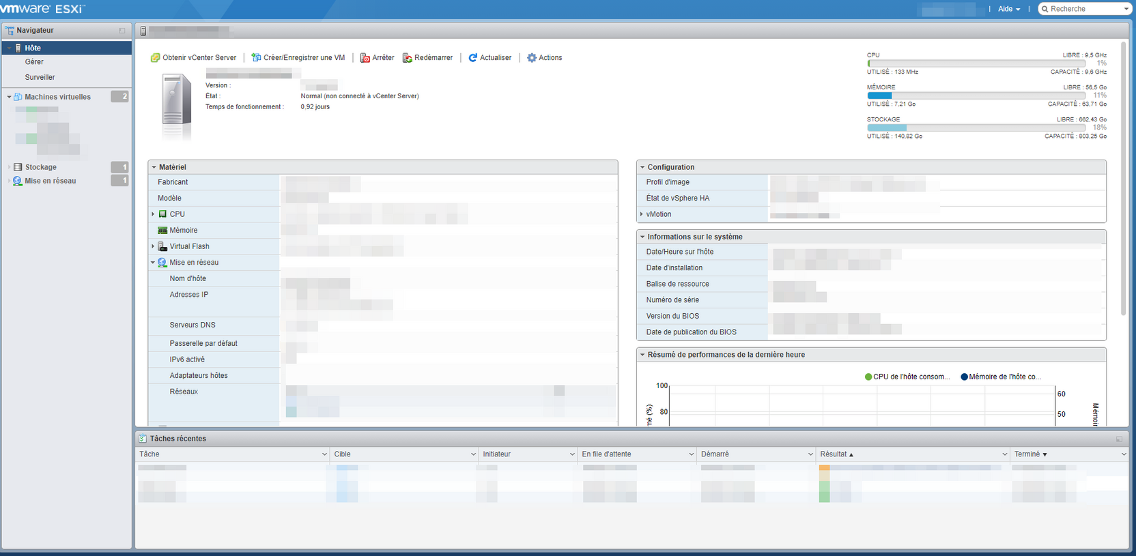Click the large host server image
This screenshot has width=1136, height=556.
[x=177, y=107]
